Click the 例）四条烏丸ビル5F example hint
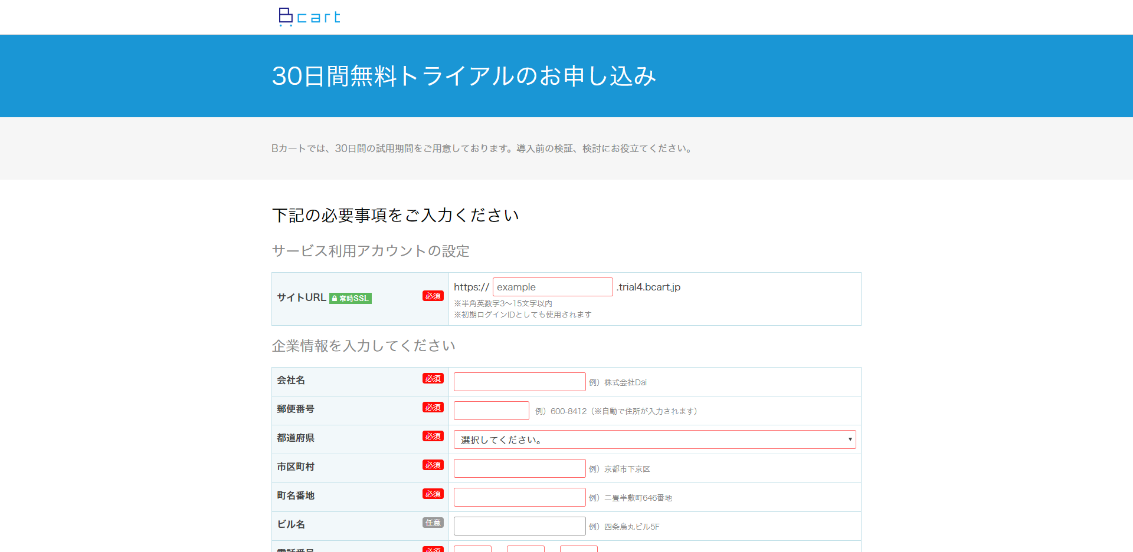 click(624, 527)
